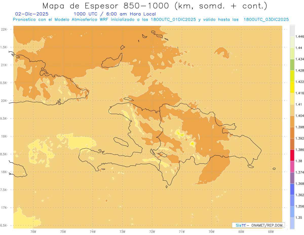Select the orange 1.398–1.404 legend swatch
Image resolution: width=304 pixels, height=235 pixels.
coord(292,121)
